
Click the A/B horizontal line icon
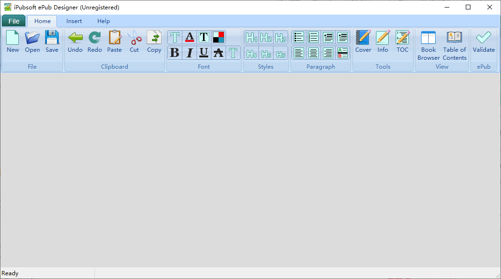pos(343,53)
